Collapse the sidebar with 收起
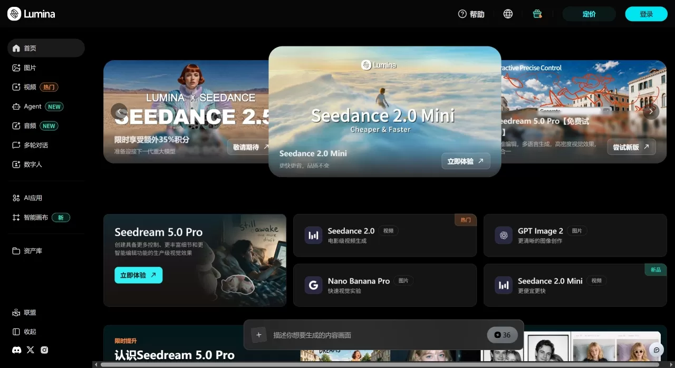The height and width of the screenshot is (368, 675). [46, 332]
